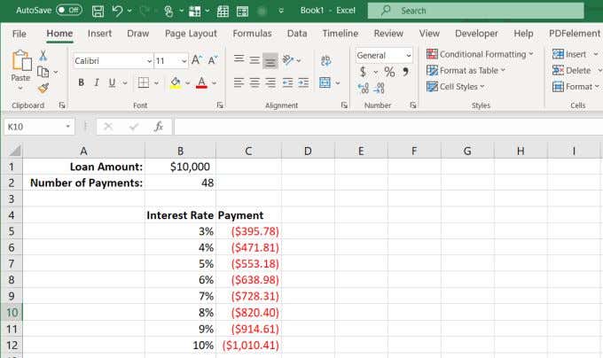Switch to the Data tab
This screenshot has width=603, height=358.
click(x=297, y=34)
